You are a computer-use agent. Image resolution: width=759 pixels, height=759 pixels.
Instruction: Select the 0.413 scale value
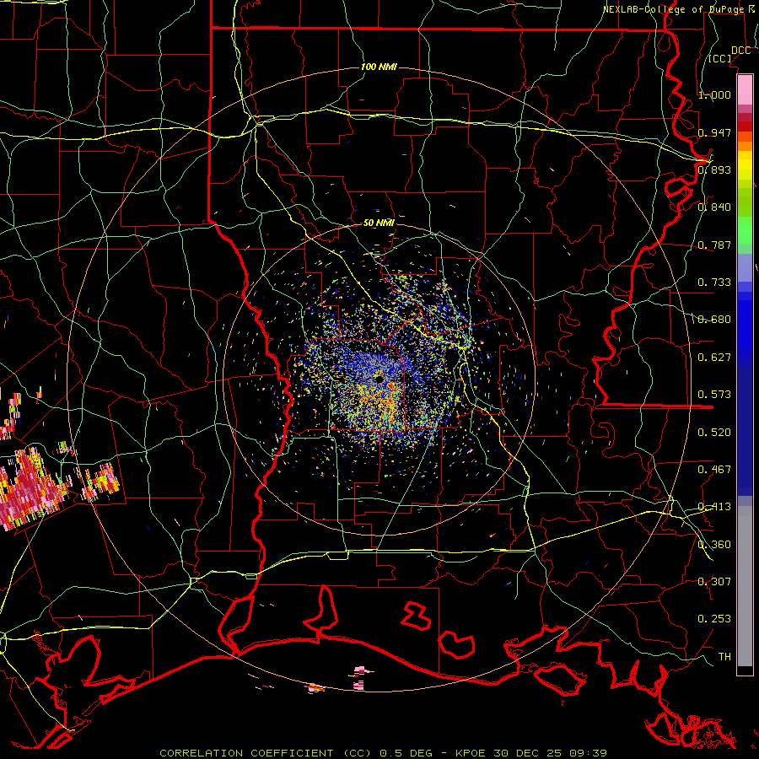(714, 507)
